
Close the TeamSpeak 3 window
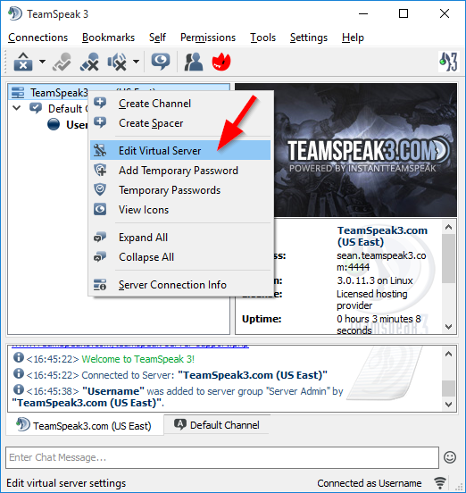click(444, 13)
